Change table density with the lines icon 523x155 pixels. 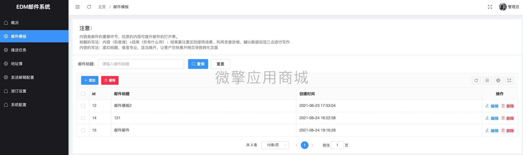487,80
